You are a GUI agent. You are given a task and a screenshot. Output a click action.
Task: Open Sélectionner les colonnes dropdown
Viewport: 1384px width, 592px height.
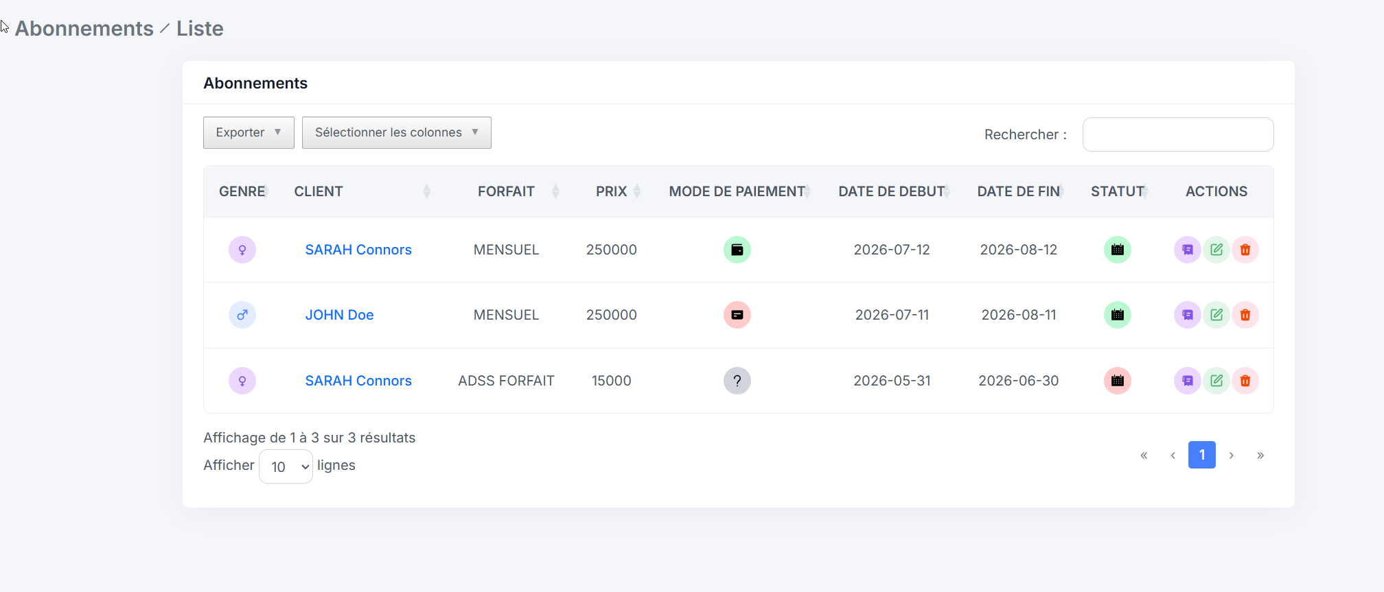click(x=397, y=132)
